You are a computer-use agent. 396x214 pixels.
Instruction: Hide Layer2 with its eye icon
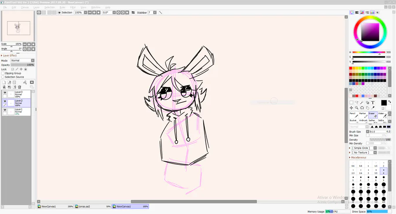click(5, 101)
